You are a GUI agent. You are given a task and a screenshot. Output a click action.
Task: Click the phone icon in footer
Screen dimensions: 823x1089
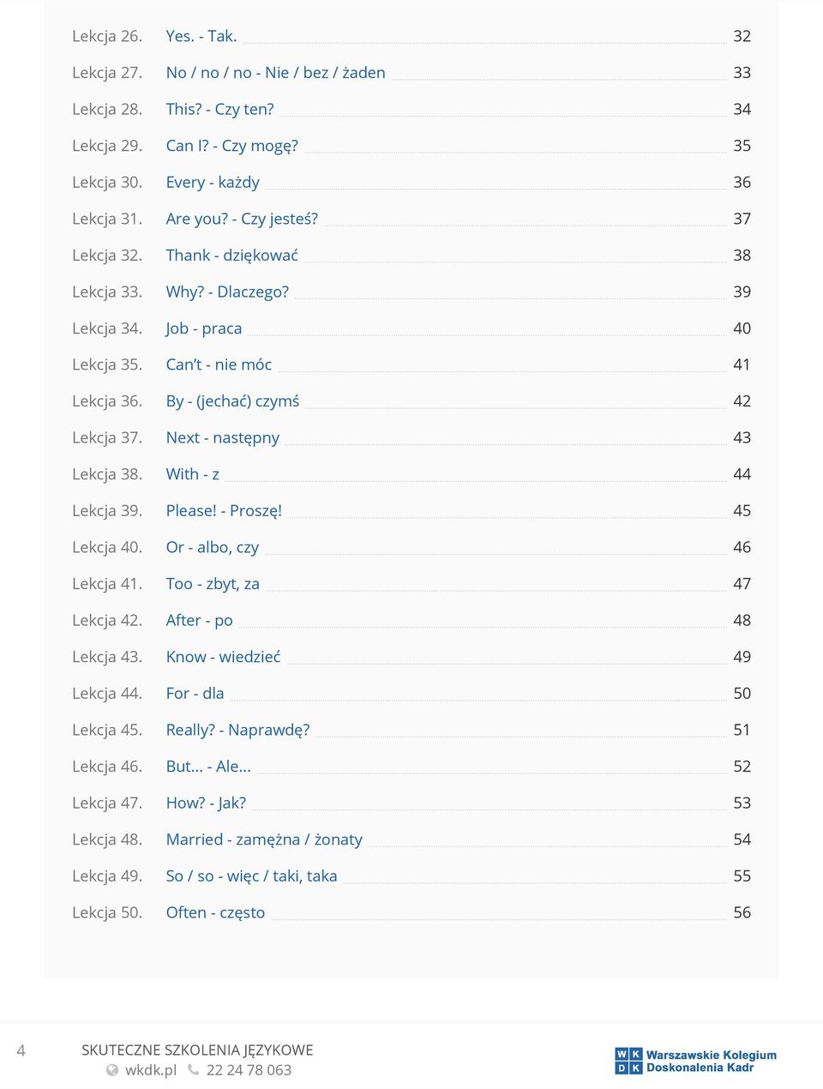(x=194, y=1070)
